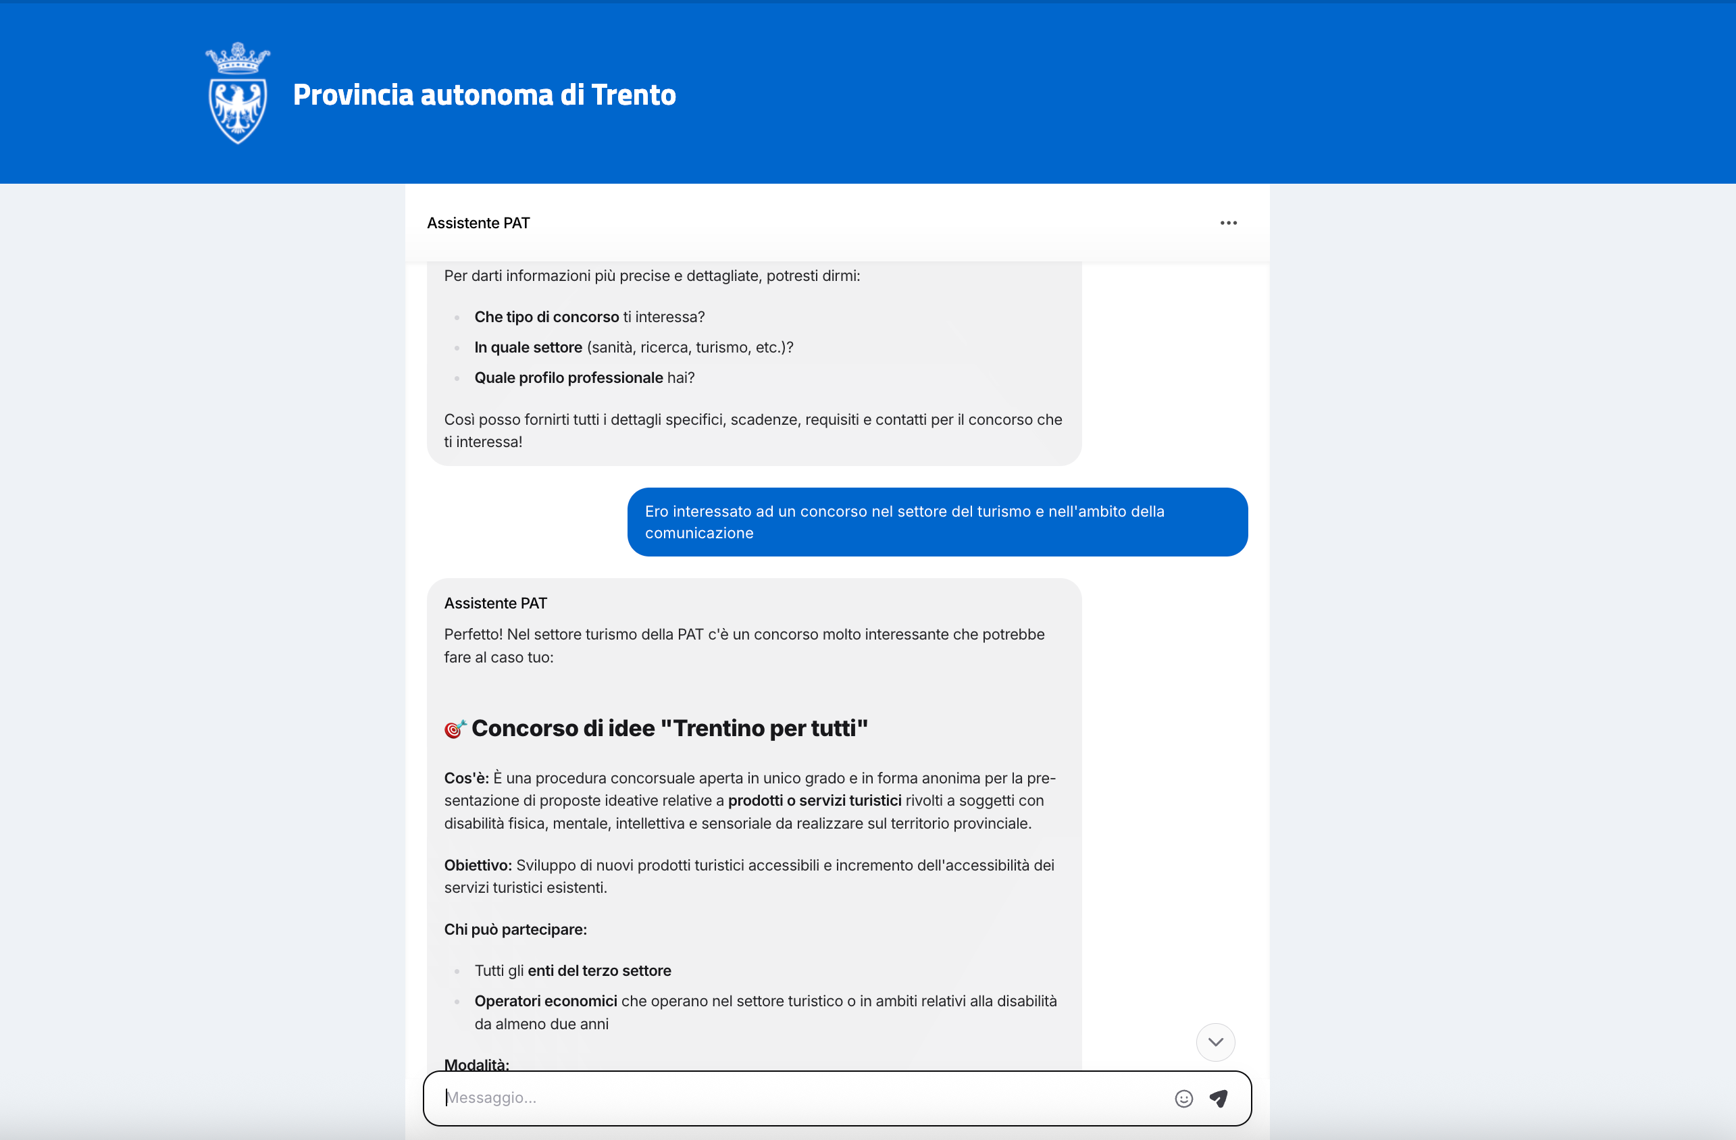Click the bold 'Quale profilo professionale' text
Screen dimensions: 1736x1140
point(569,377)
